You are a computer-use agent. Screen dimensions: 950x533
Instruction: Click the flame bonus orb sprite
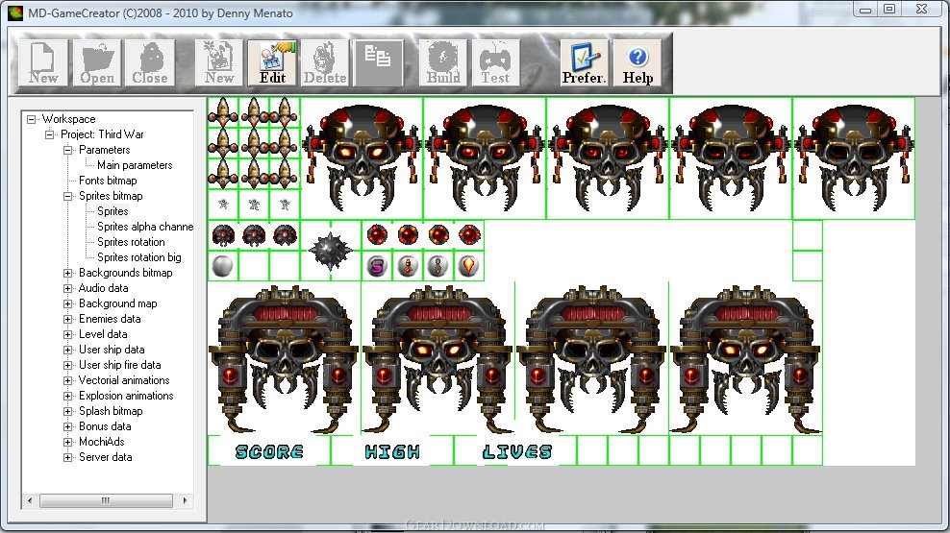pos(468,266)
